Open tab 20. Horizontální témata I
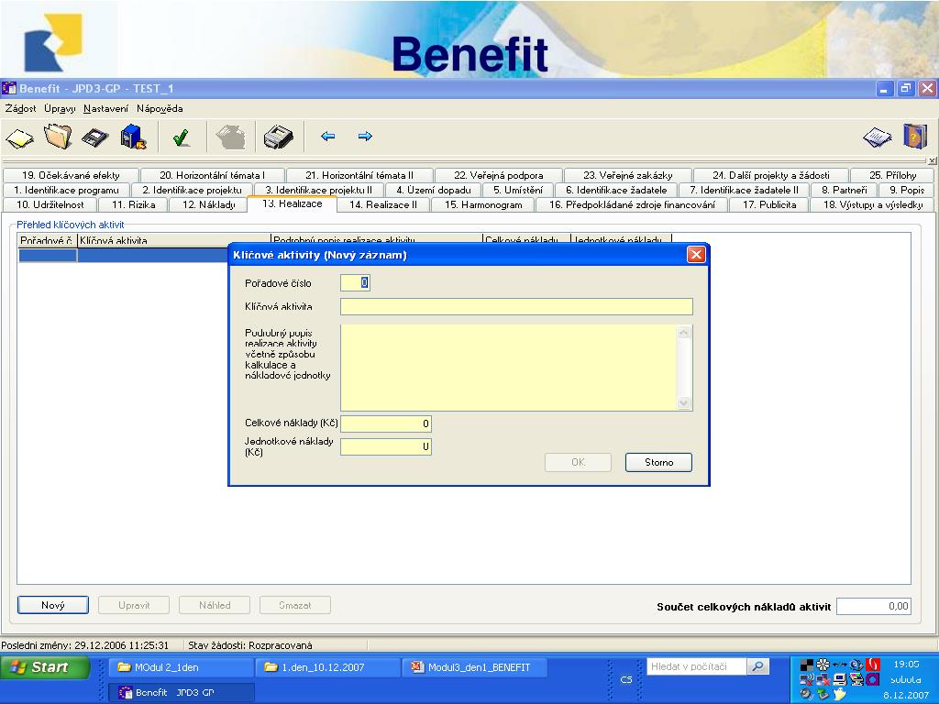The image size is (939, 704). [212, 175]
